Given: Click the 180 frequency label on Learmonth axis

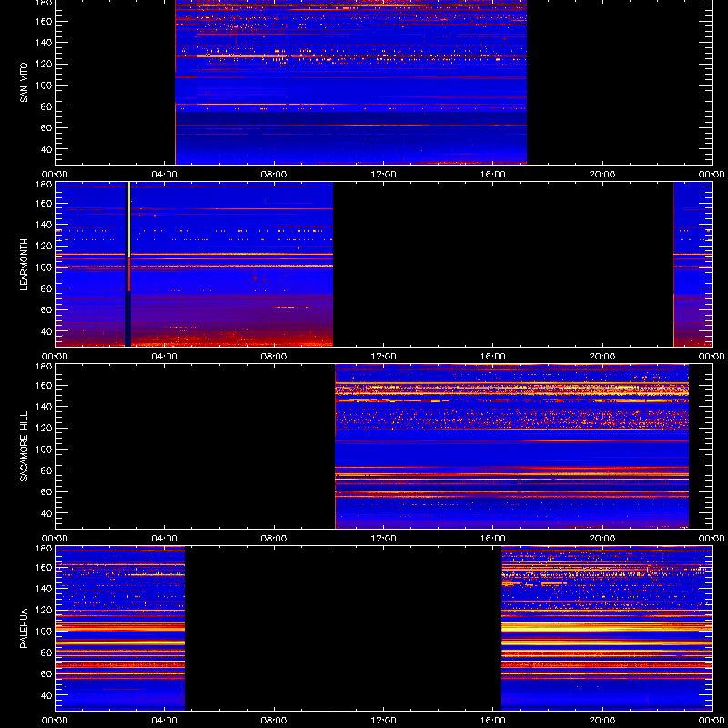Looking at the screenshot, I should pos(45,185).
